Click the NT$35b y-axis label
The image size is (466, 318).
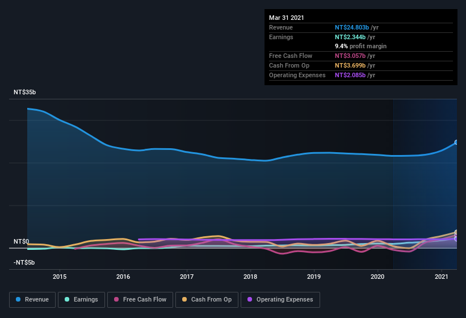24,92
